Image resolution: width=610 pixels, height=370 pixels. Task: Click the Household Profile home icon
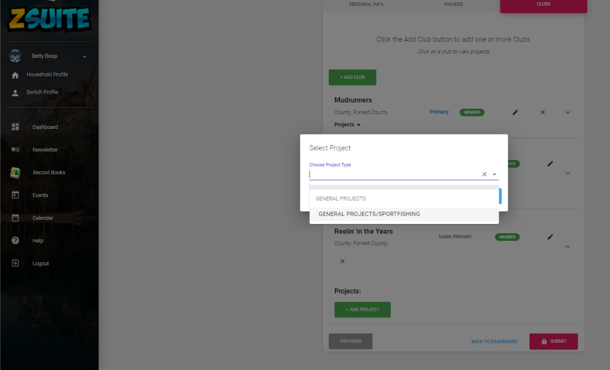[x=15, y=75]
